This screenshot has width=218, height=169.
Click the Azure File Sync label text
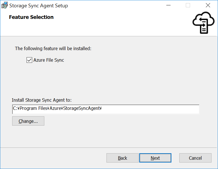point(49,60)
